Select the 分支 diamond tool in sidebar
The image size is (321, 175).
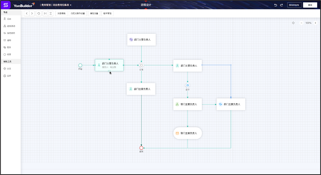point(7,69)
